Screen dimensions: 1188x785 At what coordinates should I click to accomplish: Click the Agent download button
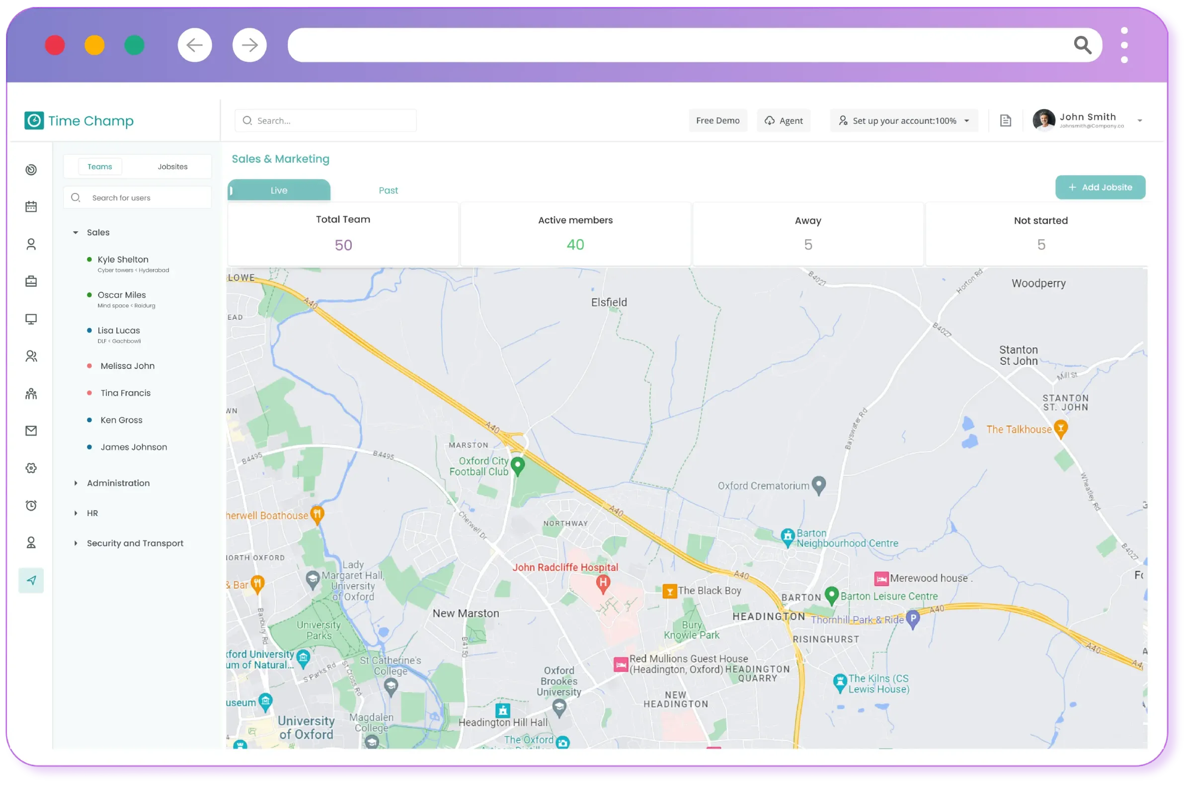(784, 121)
